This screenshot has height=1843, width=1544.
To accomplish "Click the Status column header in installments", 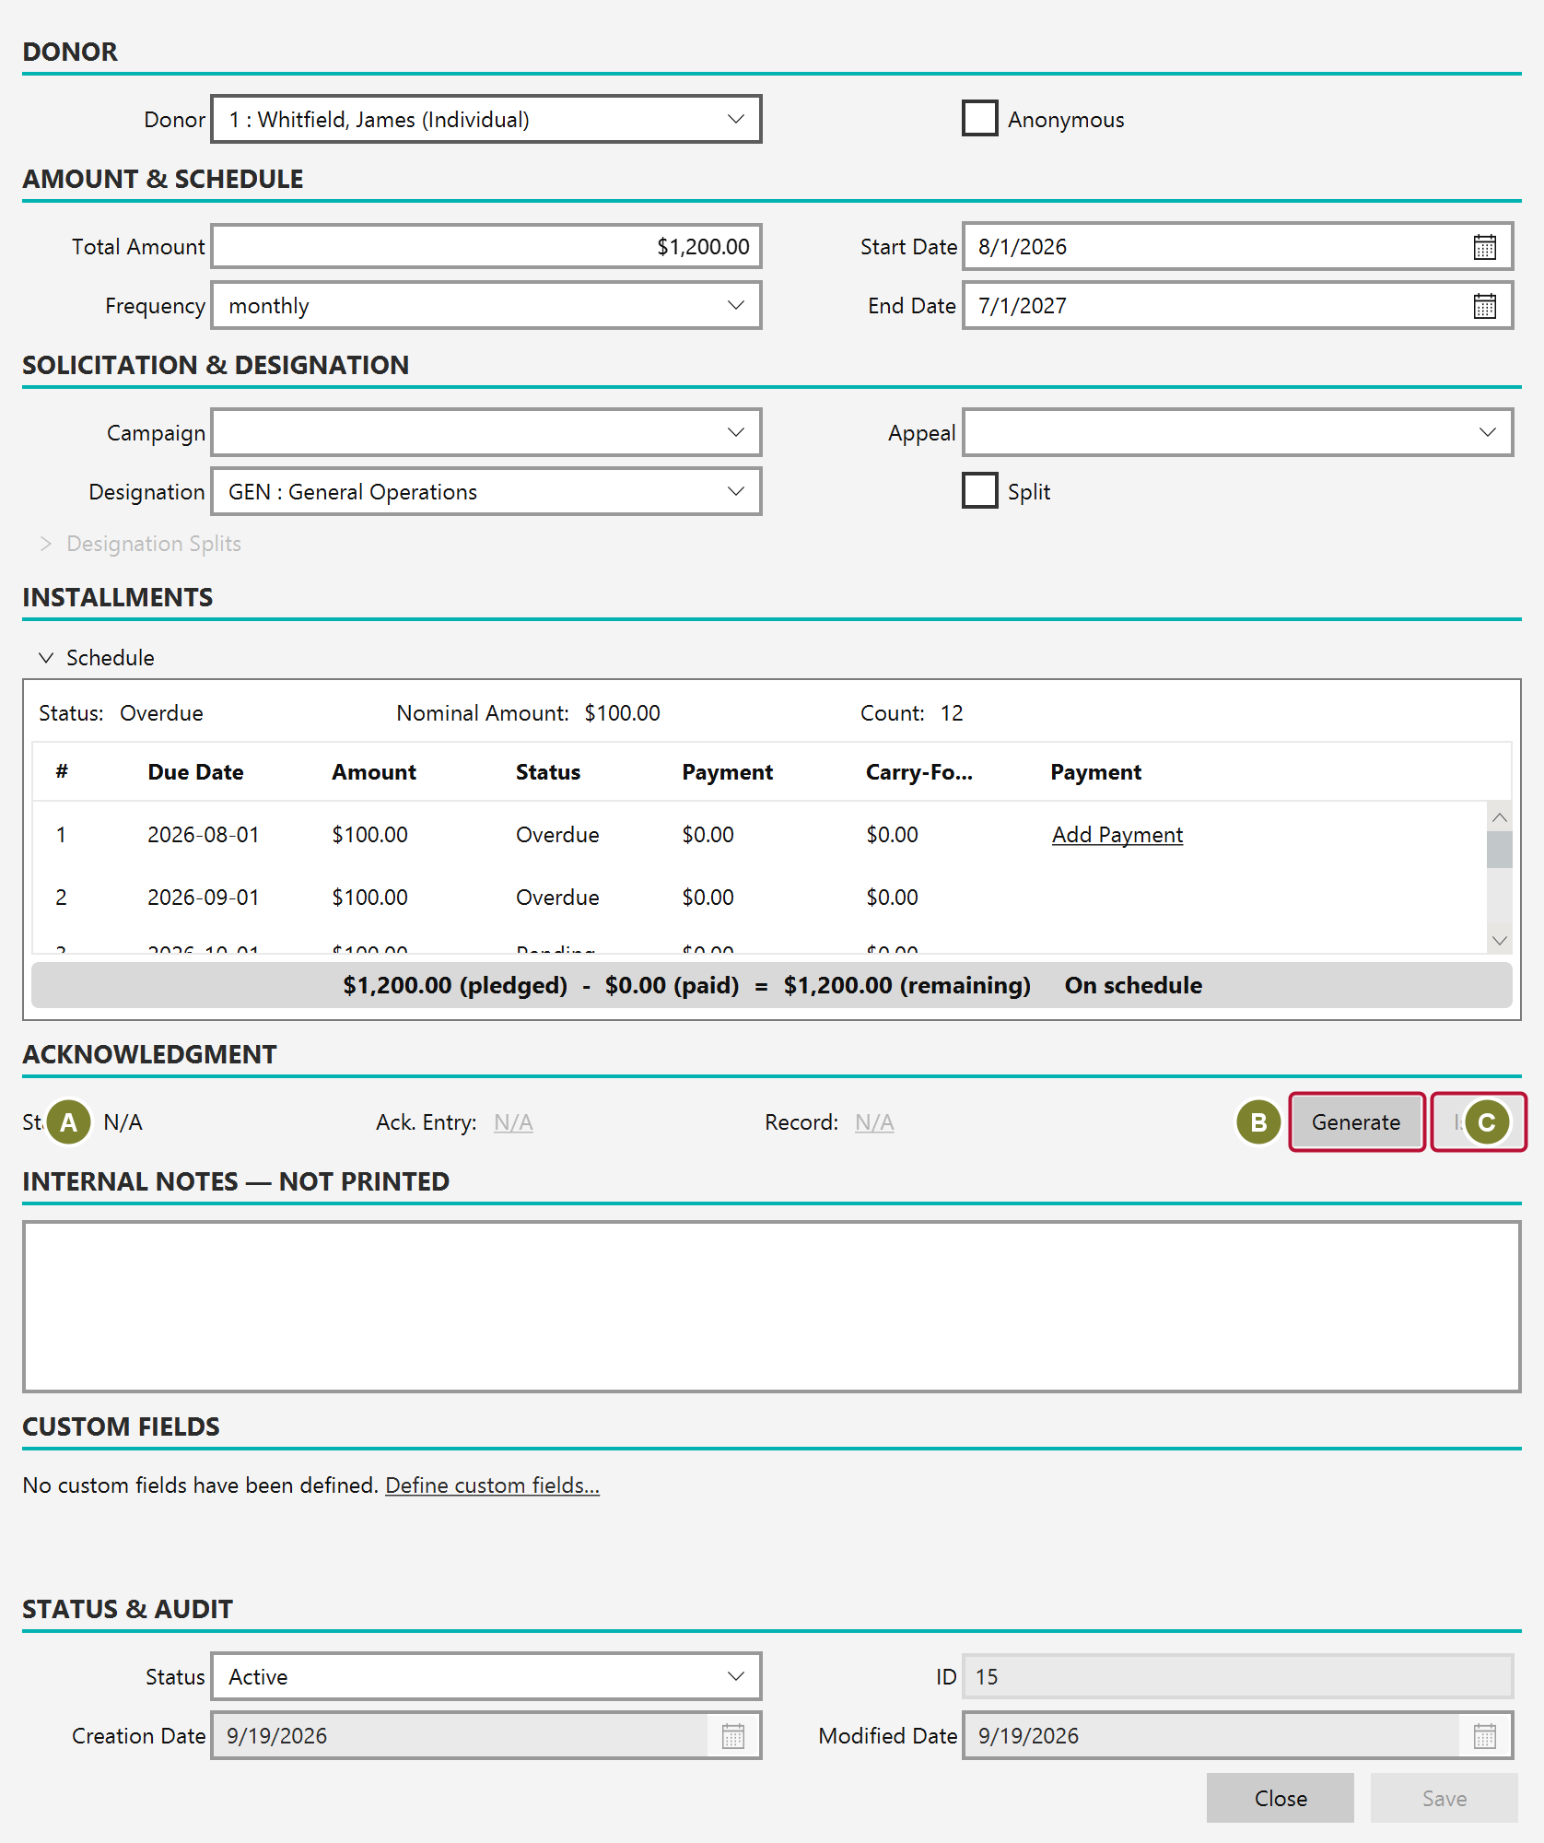I will coord(548,772).
